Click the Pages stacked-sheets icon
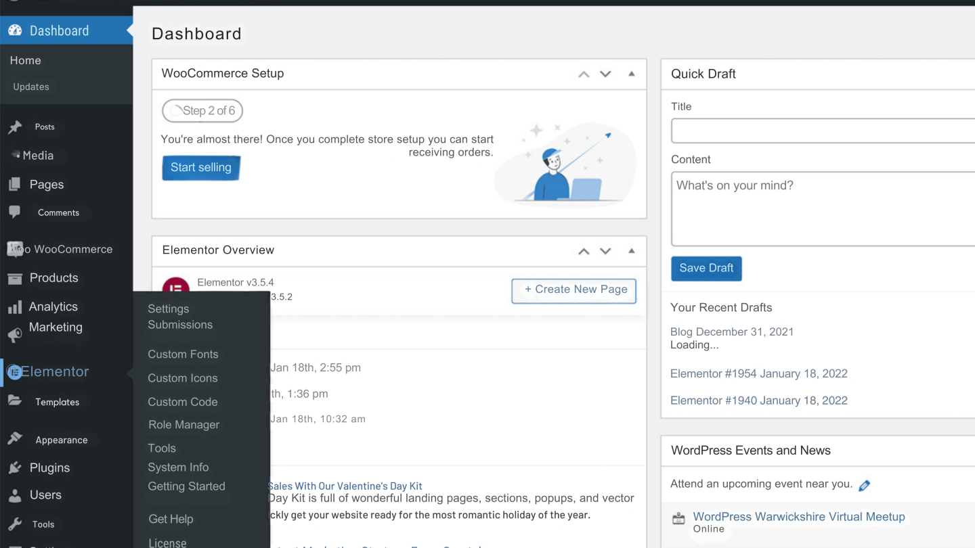This screenshot has width=975, height=548. pos(14,185)
